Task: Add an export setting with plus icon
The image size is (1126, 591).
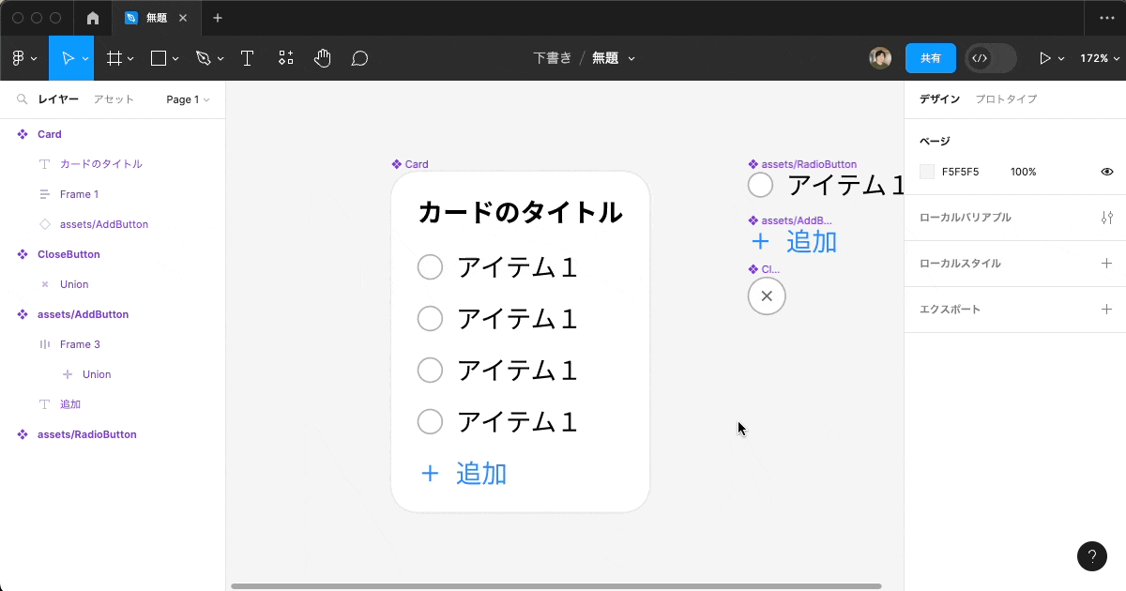Action: pos(1107,310)
